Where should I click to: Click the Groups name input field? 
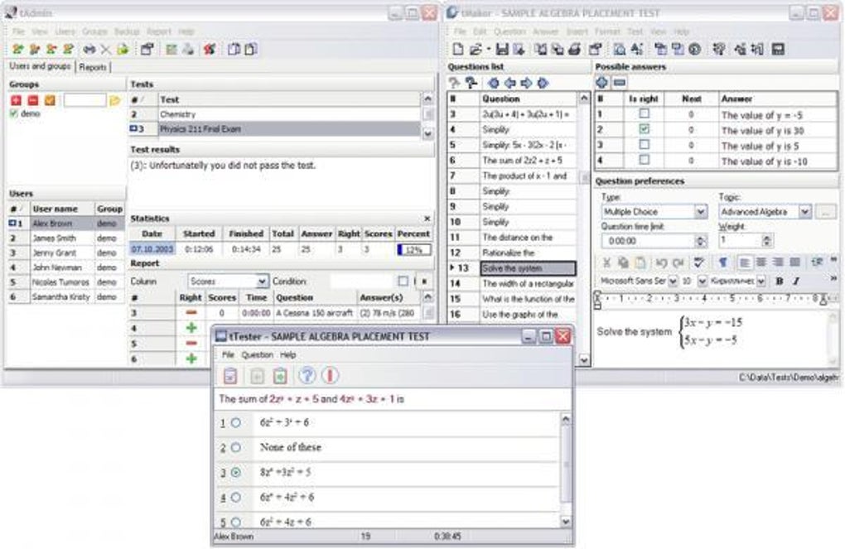coord(84,100)
